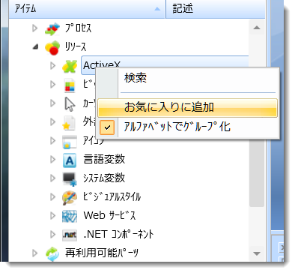295x273 pixels.
Task: Expand the プロセス tree node
Action: click(35, 28)
